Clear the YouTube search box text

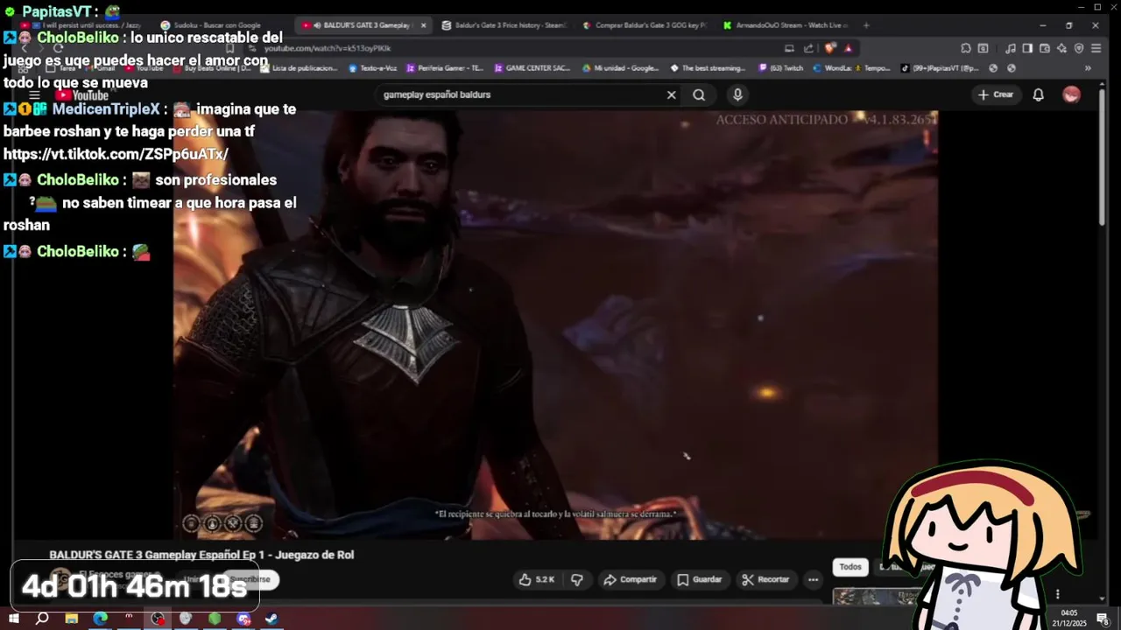(672, 94)
